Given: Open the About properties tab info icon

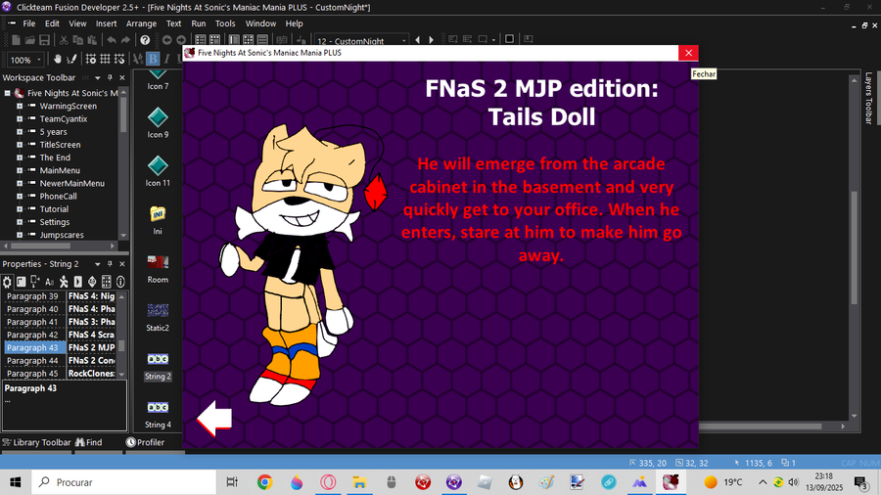Looking at the screenshot, I should point(120,282).
